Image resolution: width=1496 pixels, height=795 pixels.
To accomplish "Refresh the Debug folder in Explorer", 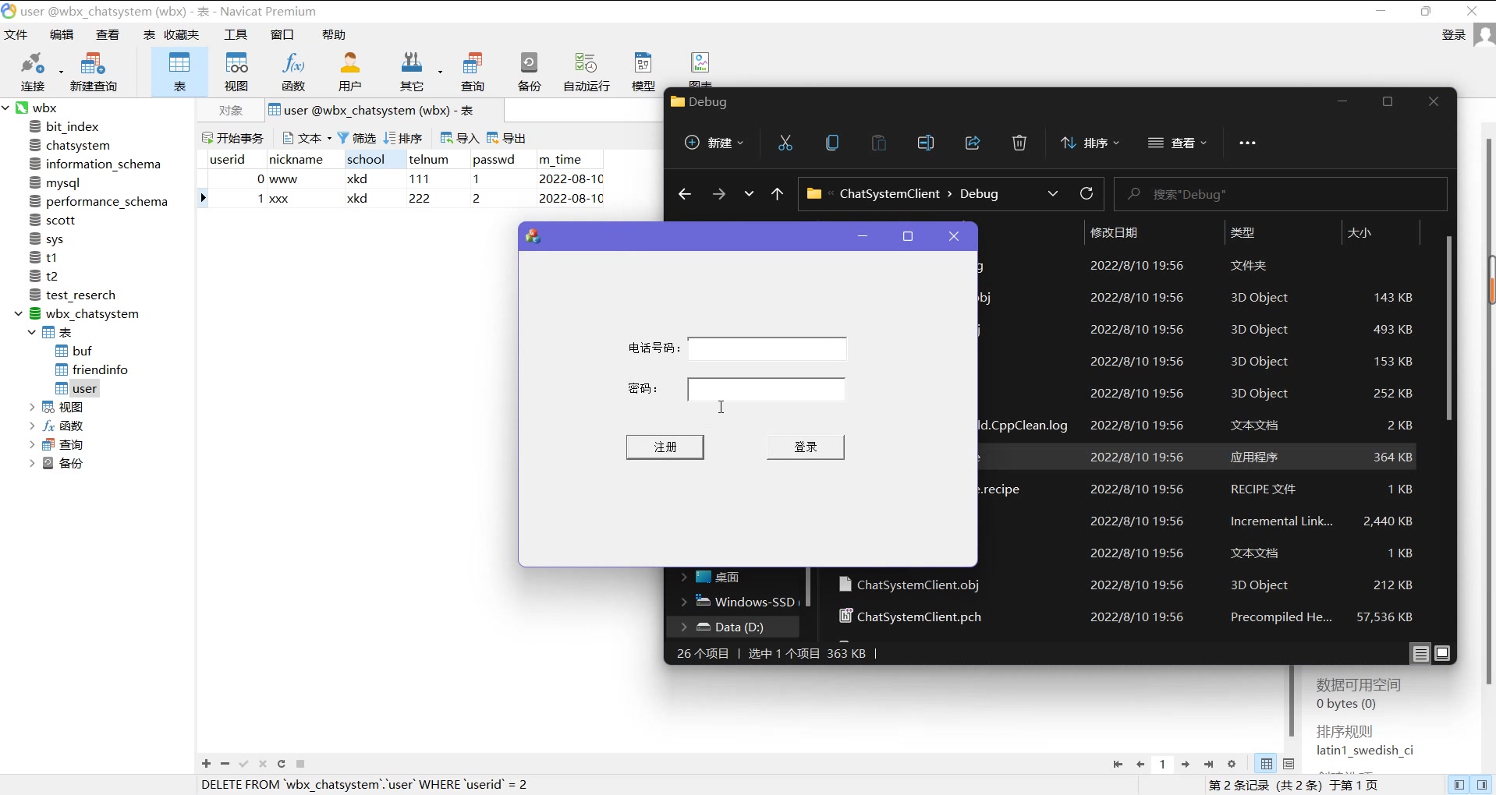I will click(x=1087, y=194).
